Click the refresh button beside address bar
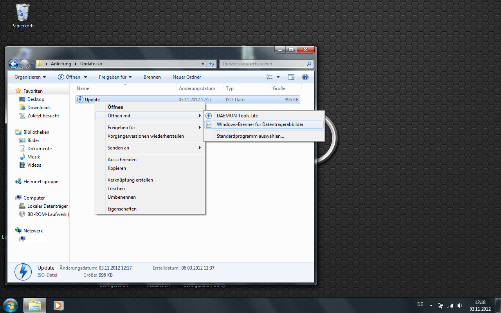The width and height of the screenshot is (501, 313). (x=212, y=64)
